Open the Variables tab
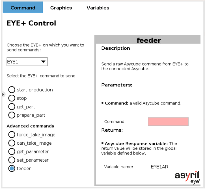The width and height of the screenshot is (205, 189). pos(98,8)
